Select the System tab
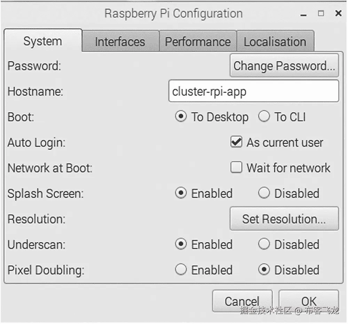The height and width of the screenshot is (324, 348). coord(42,41)
